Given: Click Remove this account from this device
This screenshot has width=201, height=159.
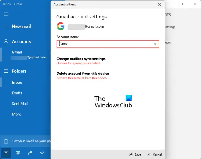Looking at the screenshot, I should (x=82, y=78).
